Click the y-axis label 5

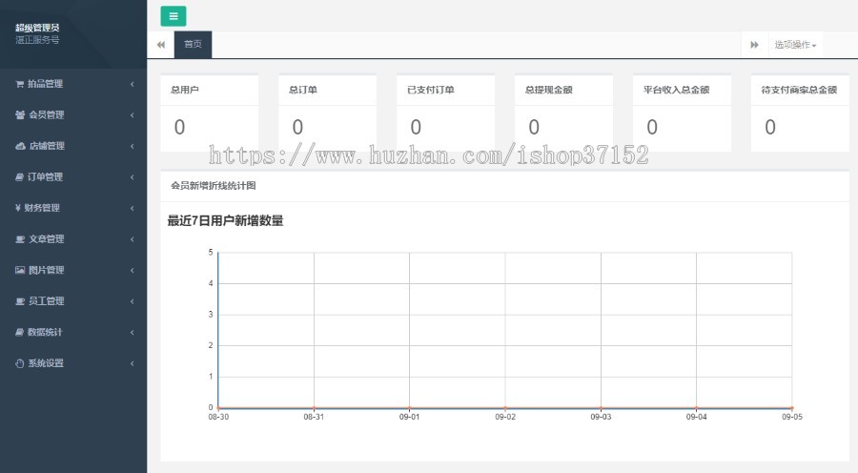[211, 253]
